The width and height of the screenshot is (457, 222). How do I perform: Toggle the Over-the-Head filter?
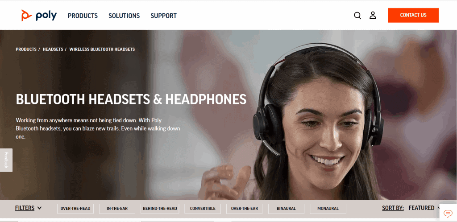(75, 209)
